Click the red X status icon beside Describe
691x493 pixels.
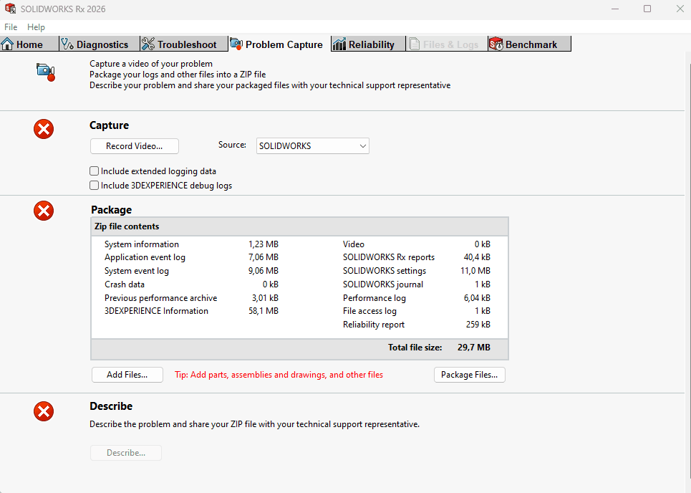(x=44, y=411)
